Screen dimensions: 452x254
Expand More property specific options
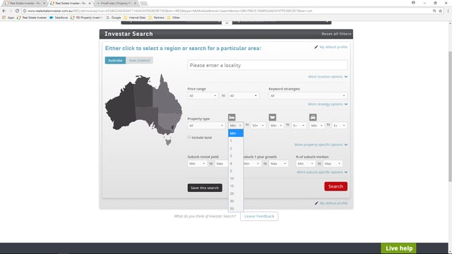(321, 145)
